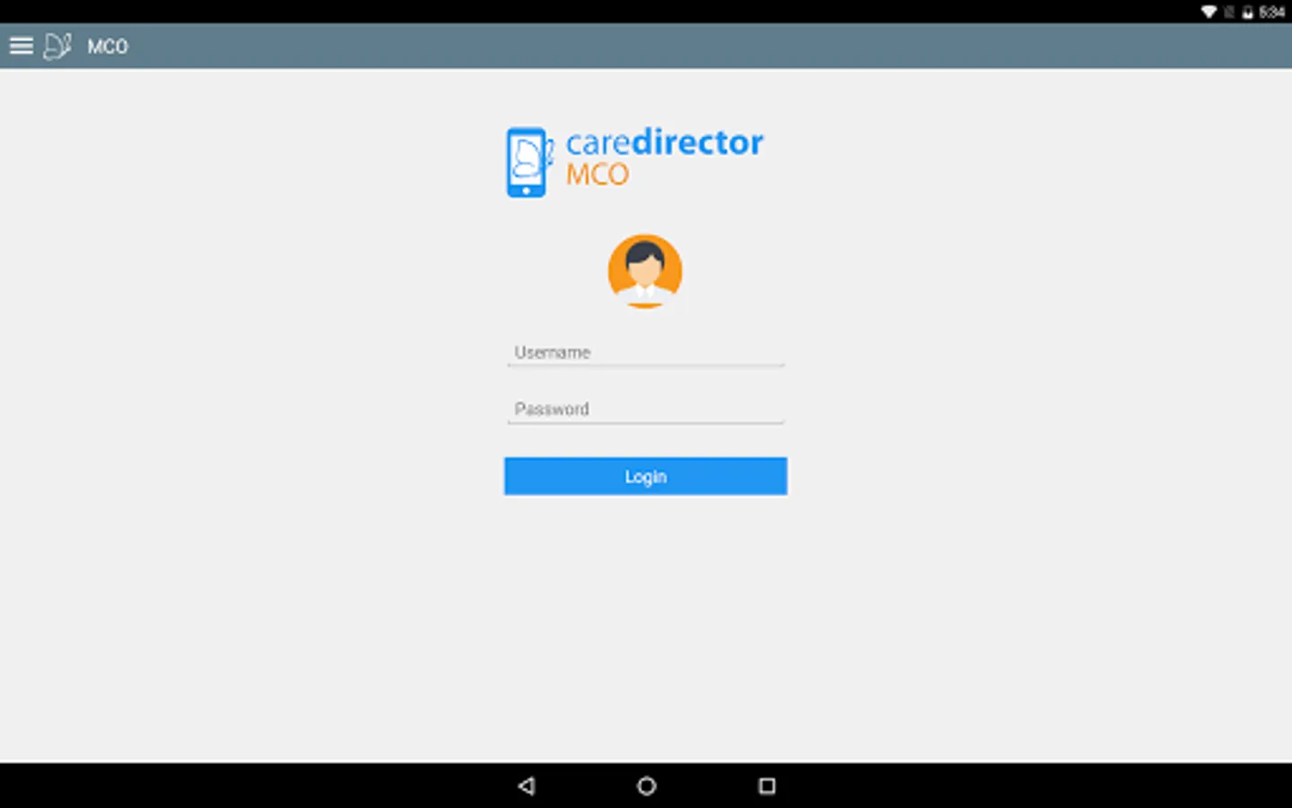
Task: Tap the caredirector MCO logo
Action: tap(634, 162)
